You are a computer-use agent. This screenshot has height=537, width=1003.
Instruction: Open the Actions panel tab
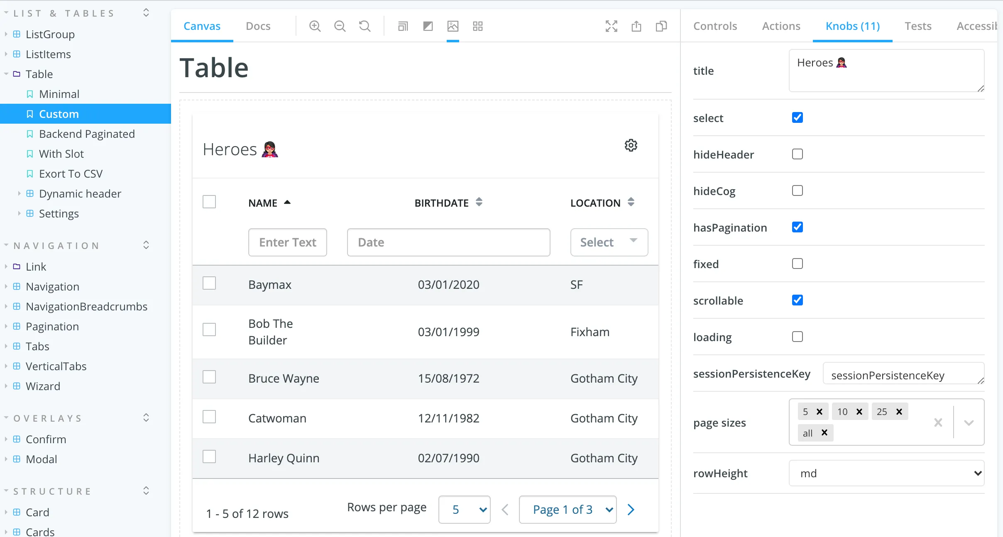pos(781,26)
